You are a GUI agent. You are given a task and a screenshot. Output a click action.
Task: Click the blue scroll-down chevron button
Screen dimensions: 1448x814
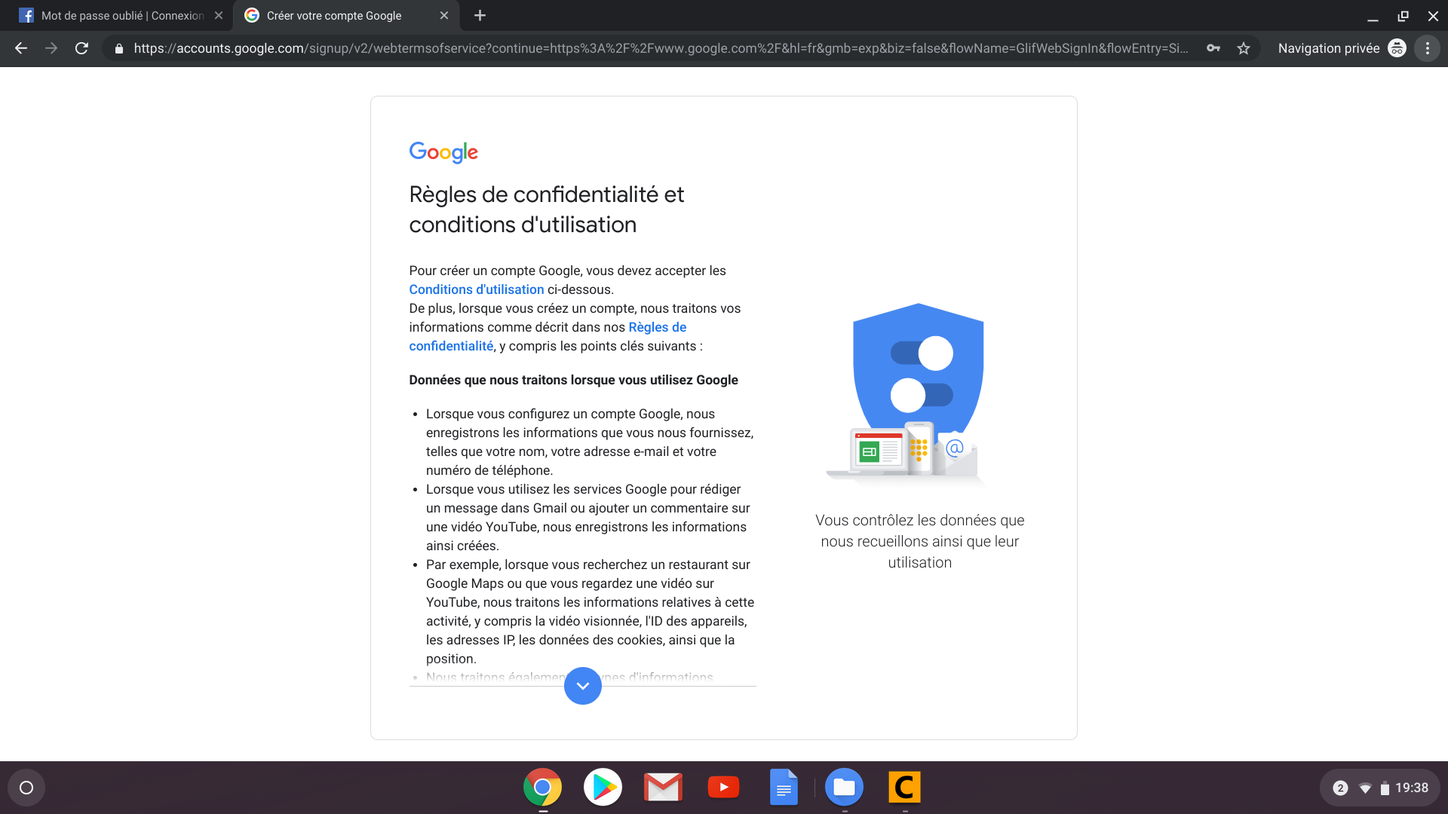coord(582,686)
